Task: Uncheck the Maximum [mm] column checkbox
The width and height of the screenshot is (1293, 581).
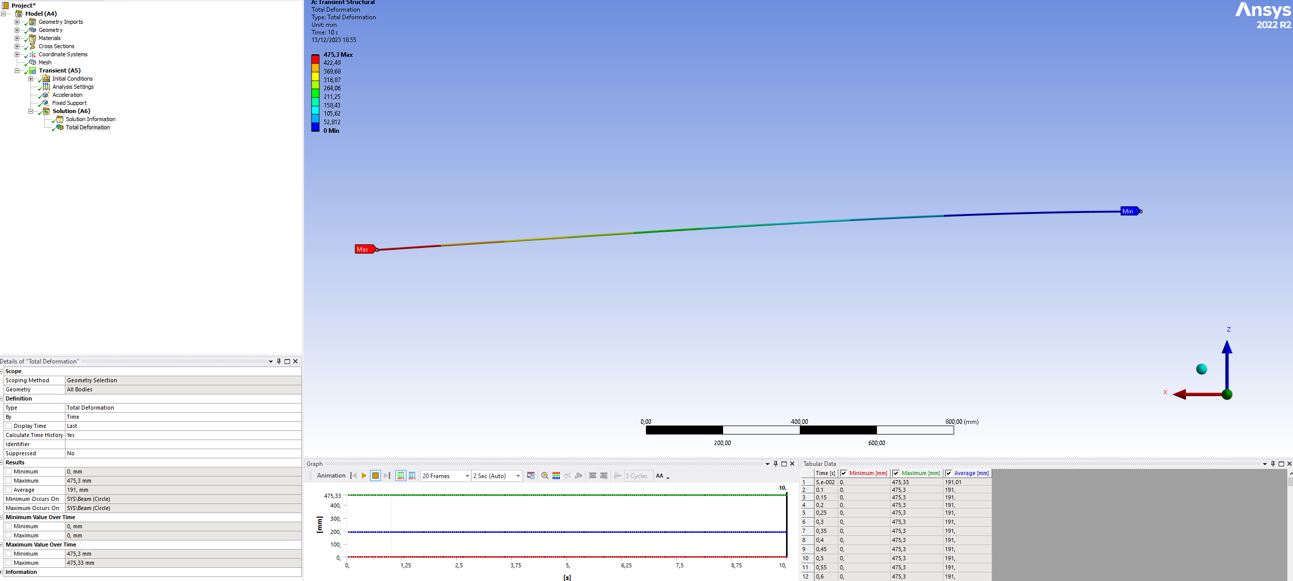Action: 896,473
